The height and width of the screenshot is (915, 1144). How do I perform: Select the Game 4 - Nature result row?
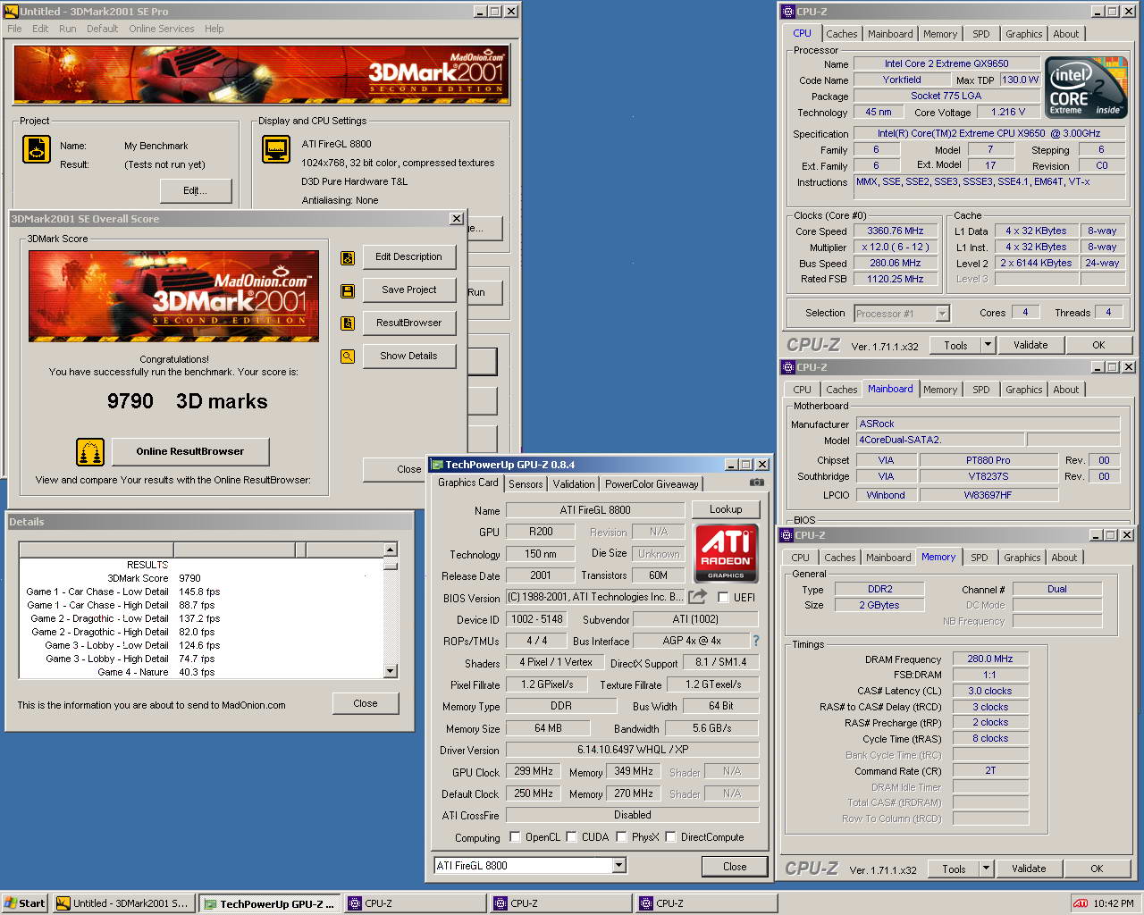(201, 672)
